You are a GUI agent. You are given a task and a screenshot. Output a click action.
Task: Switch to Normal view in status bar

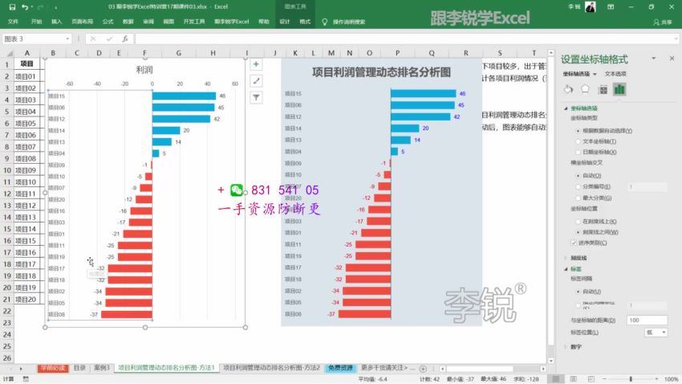[x=556, y=378]
